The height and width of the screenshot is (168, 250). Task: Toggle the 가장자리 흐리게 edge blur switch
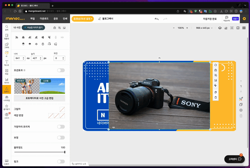pyautogui.click(x=61, y=127)
